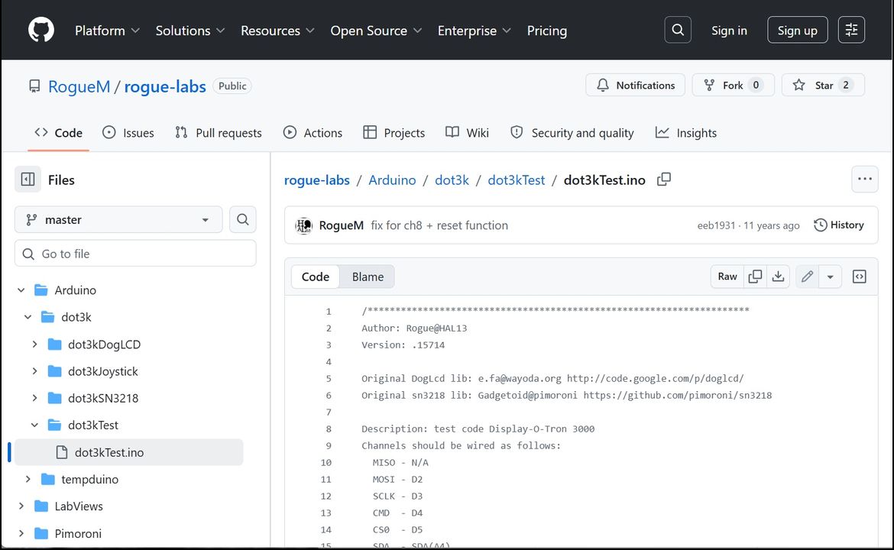Open the History link
This screenshot has height=550, width=894.
pos(839,225)
